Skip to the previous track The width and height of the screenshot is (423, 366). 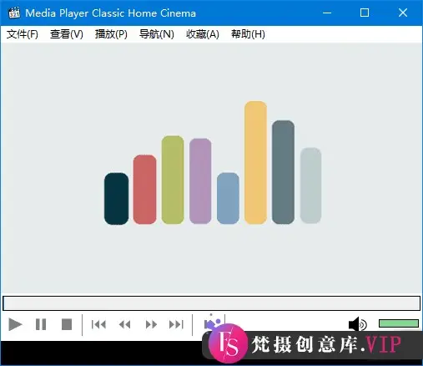point(98,324)
